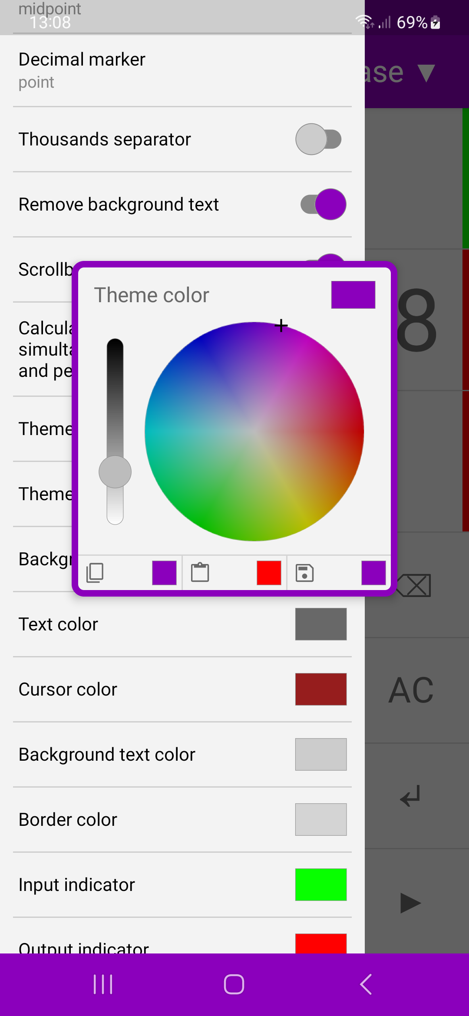This screenshot has width=469, height=1016.
Task: Tap the Android home button
Action: (x=234, y=984)
